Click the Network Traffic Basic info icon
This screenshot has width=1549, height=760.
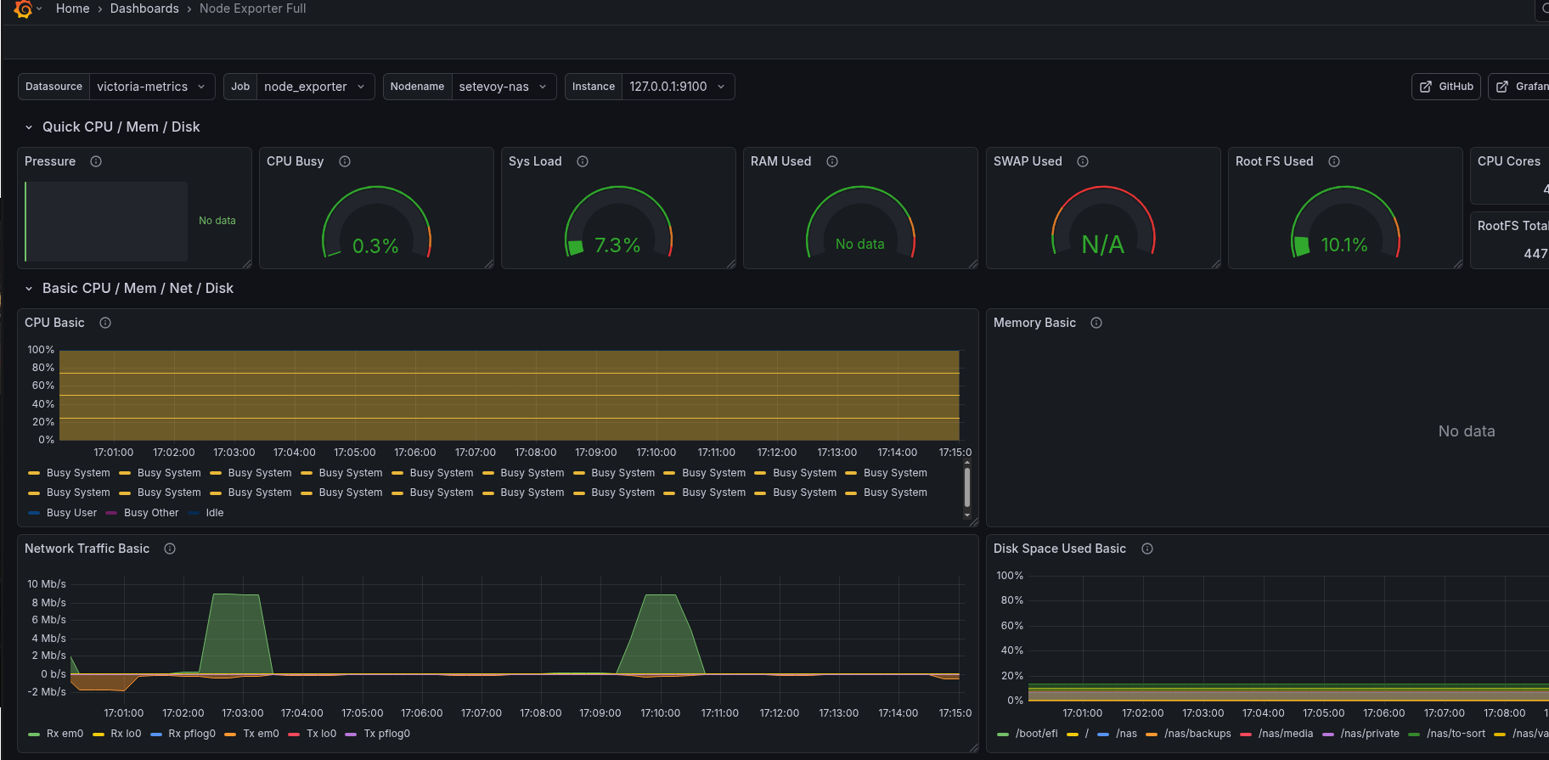click(x=170, y=549)
